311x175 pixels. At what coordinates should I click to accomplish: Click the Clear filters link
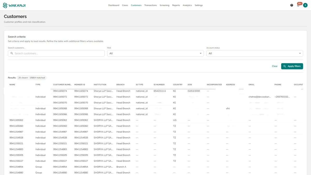click(275, 66)
